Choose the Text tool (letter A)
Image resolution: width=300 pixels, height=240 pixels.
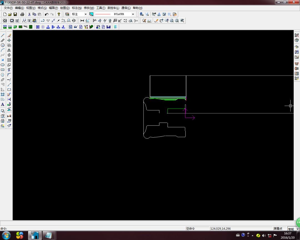tap(3, 104)
